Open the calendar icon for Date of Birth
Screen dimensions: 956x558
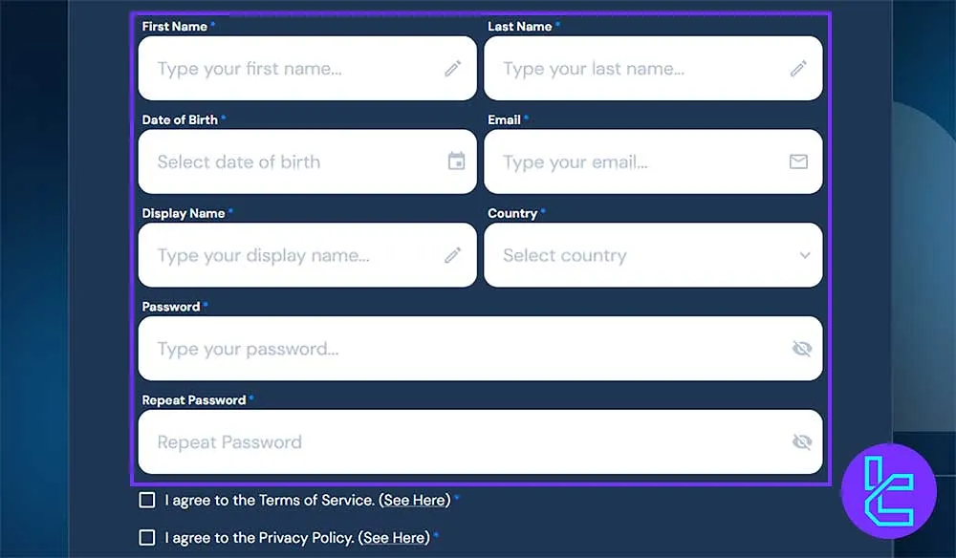456,161
